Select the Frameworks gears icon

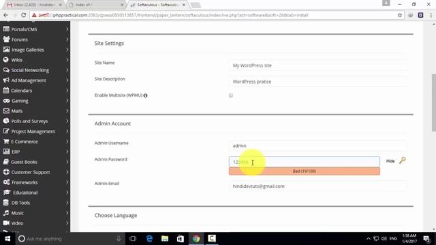(6, 182)
